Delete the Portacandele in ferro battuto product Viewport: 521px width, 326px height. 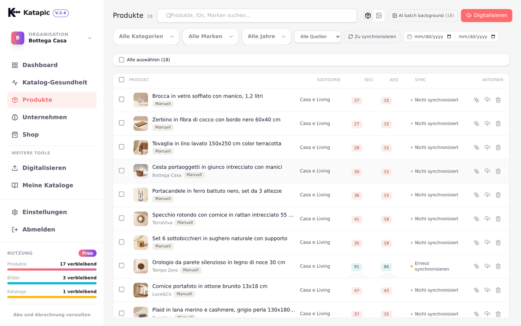point(498,195)
